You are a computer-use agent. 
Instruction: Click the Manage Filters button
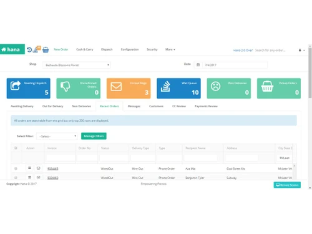pos(94,136)
